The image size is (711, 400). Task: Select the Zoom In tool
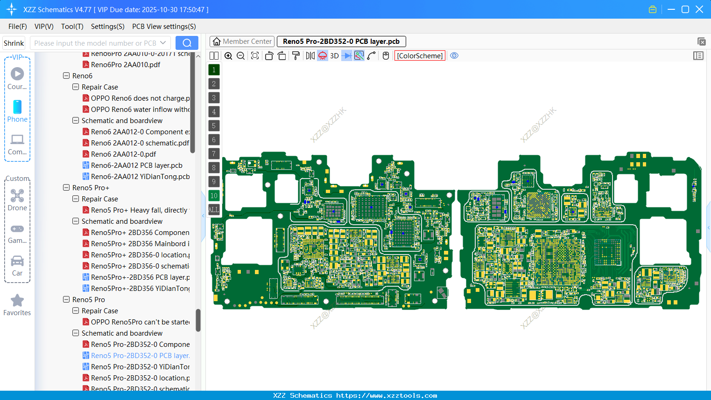tap(228, 55)
